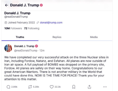Click the flag profile avatar on post
118x91 pixels.
[8, 48]
